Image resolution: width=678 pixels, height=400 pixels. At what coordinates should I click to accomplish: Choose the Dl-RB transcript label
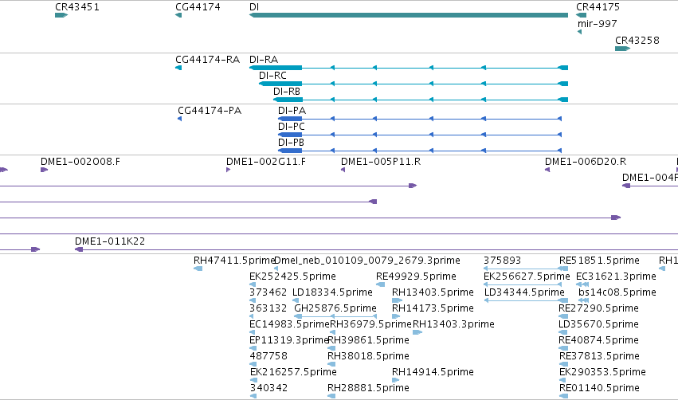[x=287, y=92]
